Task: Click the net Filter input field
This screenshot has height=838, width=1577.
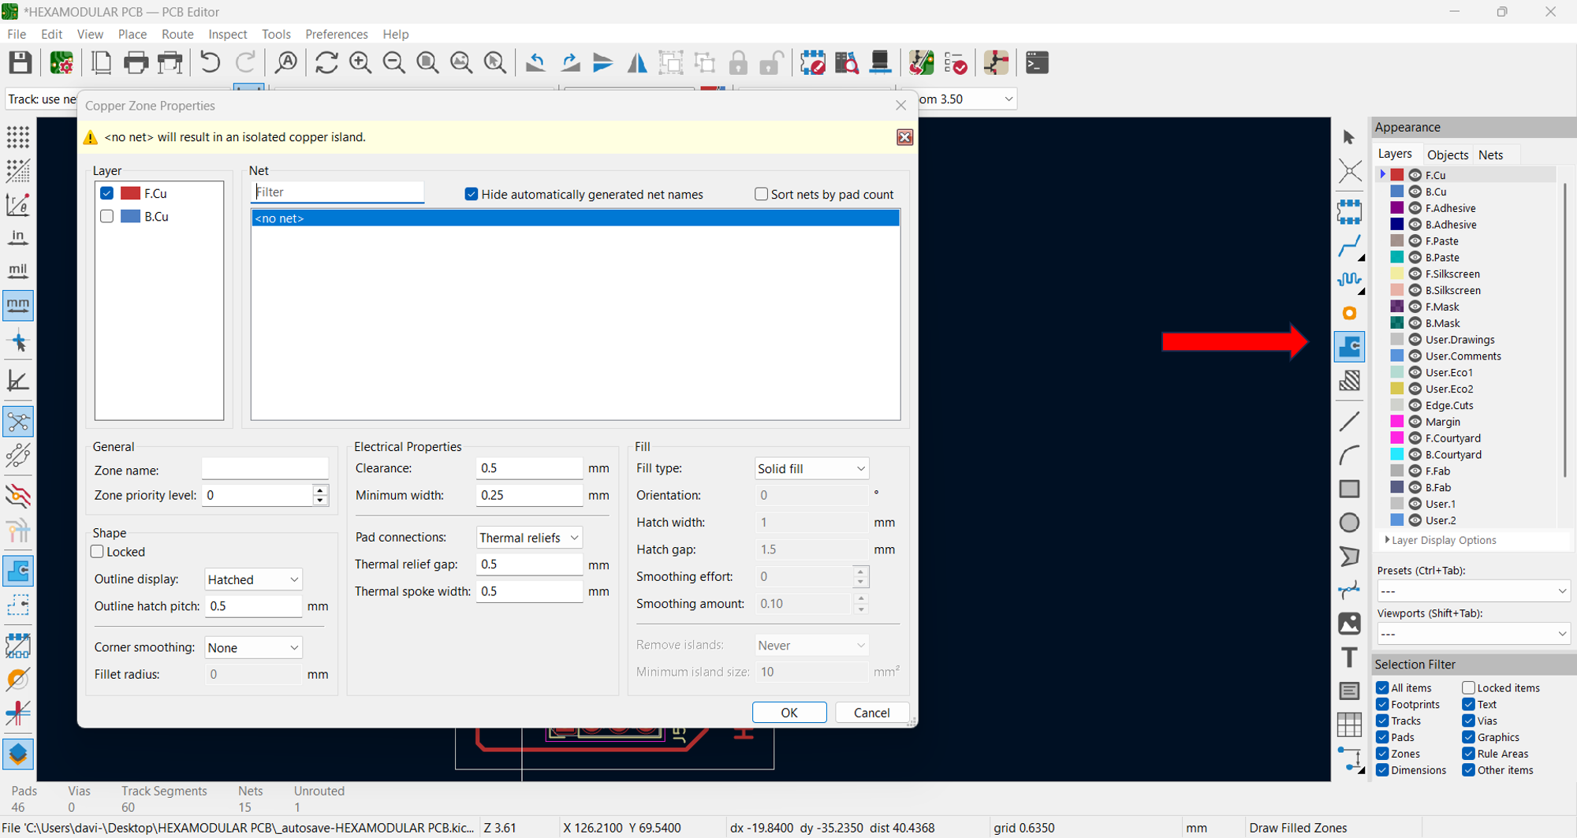Action: click(337, 192)
